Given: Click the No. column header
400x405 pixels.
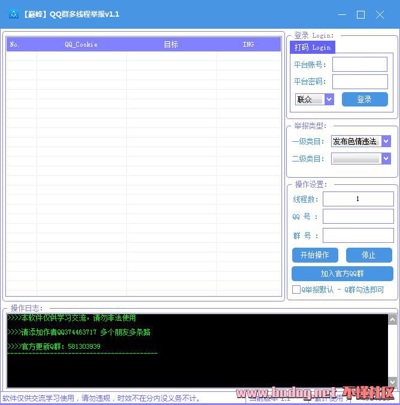Looking at the screenshot, I should pos(22,44).
